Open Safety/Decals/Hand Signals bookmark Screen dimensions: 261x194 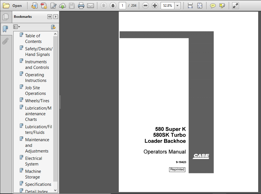(39, 51)
